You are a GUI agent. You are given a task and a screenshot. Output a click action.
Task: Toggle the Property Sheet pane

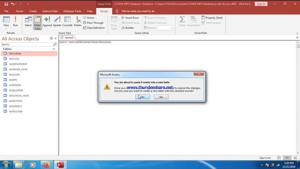point(212,18)
